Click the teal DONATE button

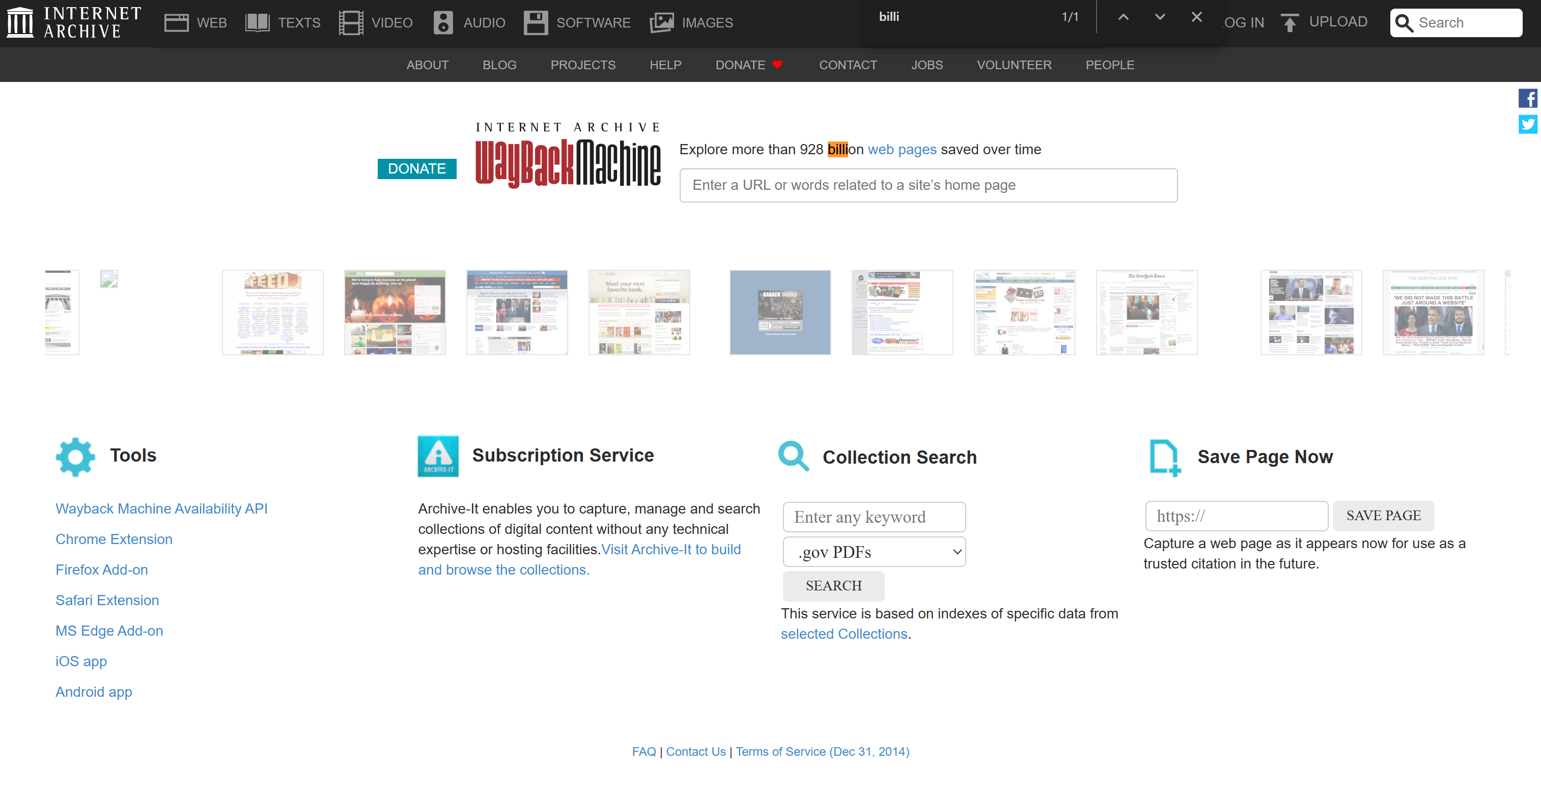coord(416,168)
